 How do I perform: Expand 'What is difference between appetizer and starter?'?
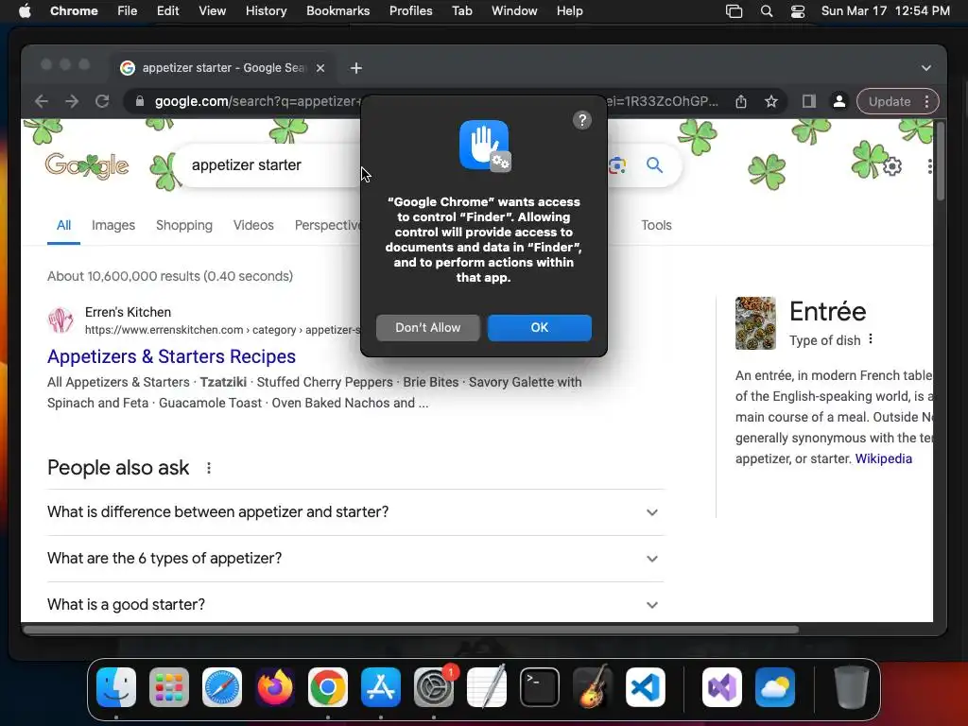[355, 511]
